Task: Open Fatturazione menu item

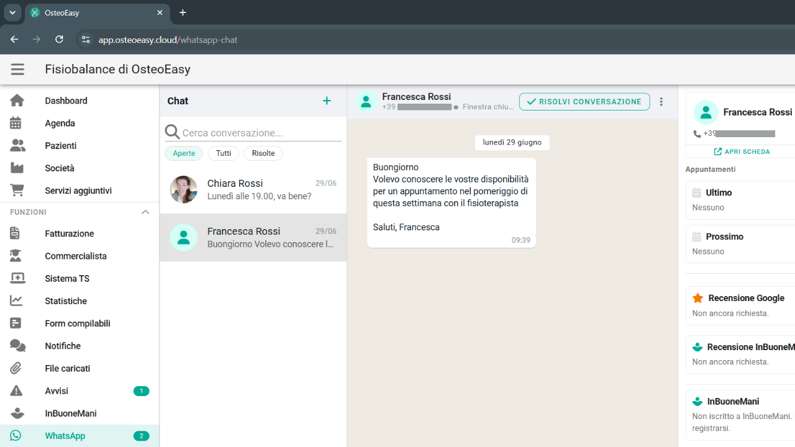Action: coord(79,233)
